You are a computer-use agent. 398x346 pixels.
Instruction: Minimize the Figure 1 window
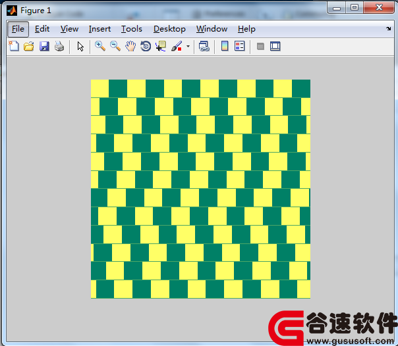[337, 8]
